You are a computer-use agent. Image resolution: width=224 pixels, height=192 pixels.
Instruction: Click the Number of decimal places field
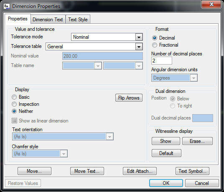pos(162,61)
